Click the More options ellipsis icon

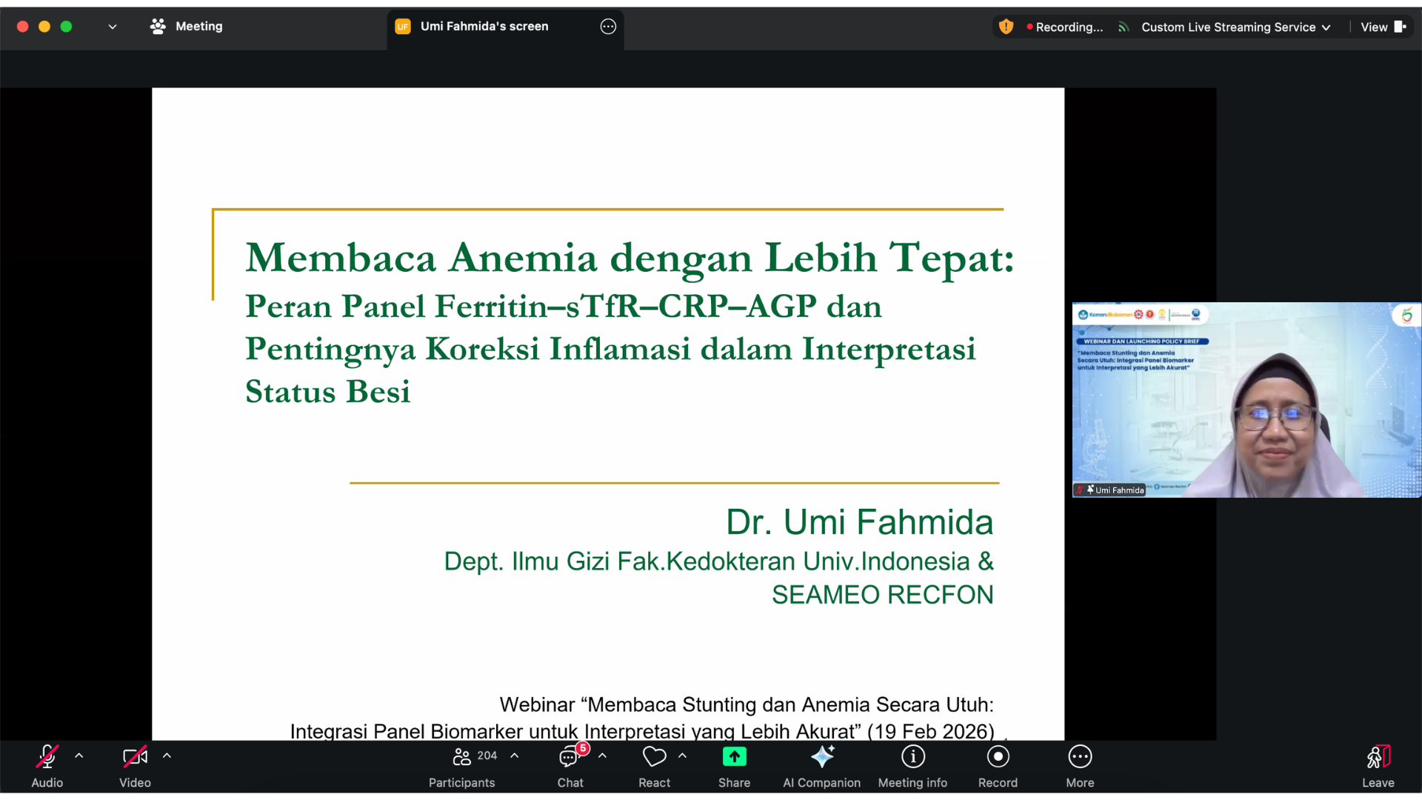(1080, 757)
